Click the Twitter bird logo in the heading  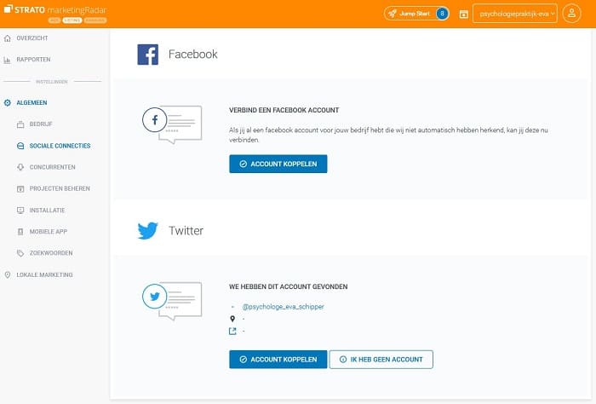pyautogui.click(x=147, y=230)
